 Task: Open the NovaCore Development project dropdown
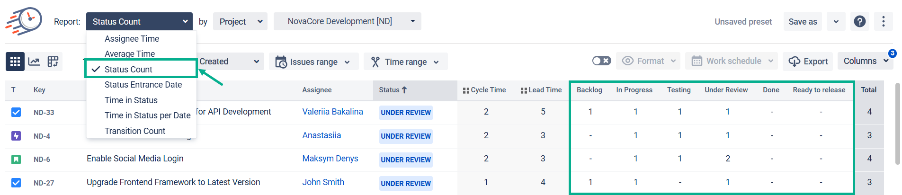coord(347,21)
